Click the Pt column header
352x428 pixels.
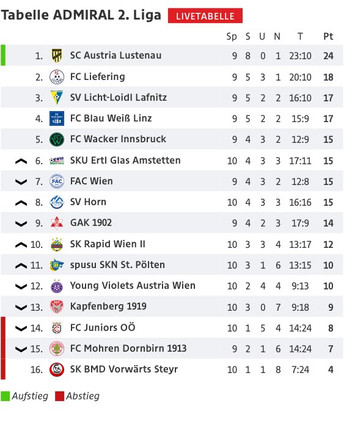pyautogui.click(x=328, y=36)
